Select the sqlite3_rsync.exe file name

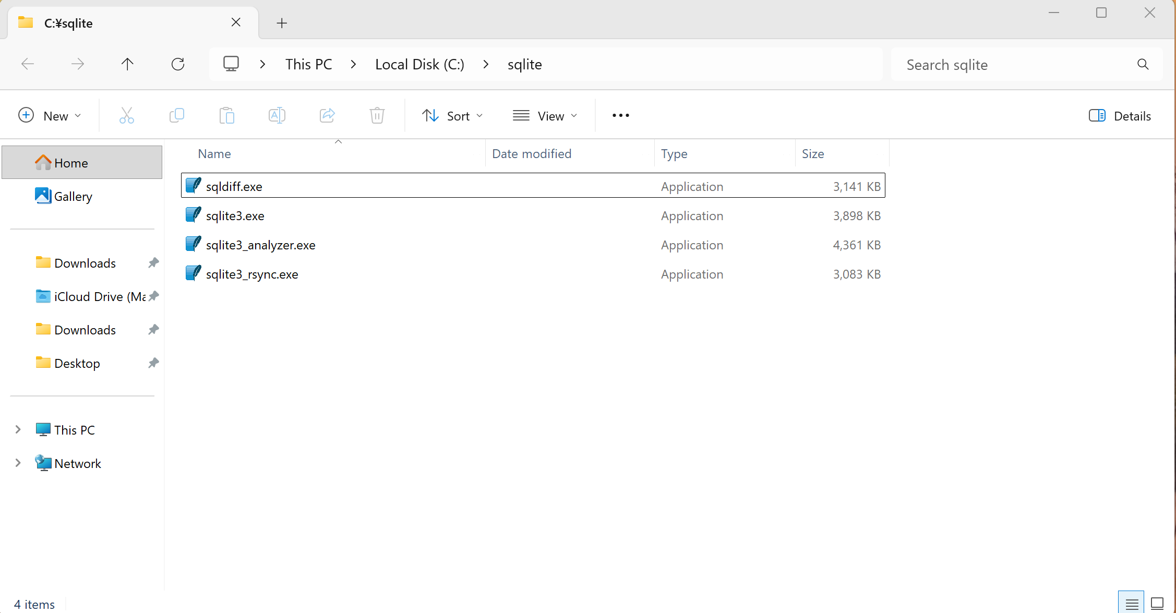point(252,274)
